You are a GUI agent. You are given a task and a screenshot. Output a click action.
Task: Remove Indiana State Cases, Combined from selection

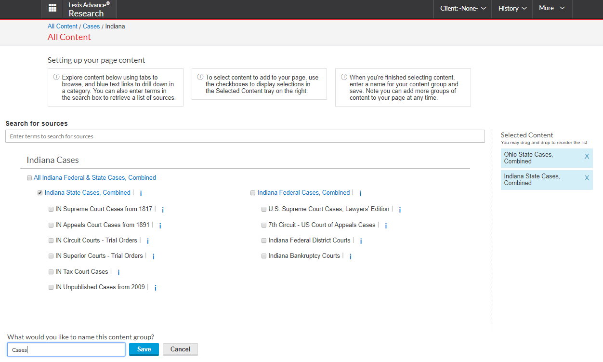click(587, 178)
